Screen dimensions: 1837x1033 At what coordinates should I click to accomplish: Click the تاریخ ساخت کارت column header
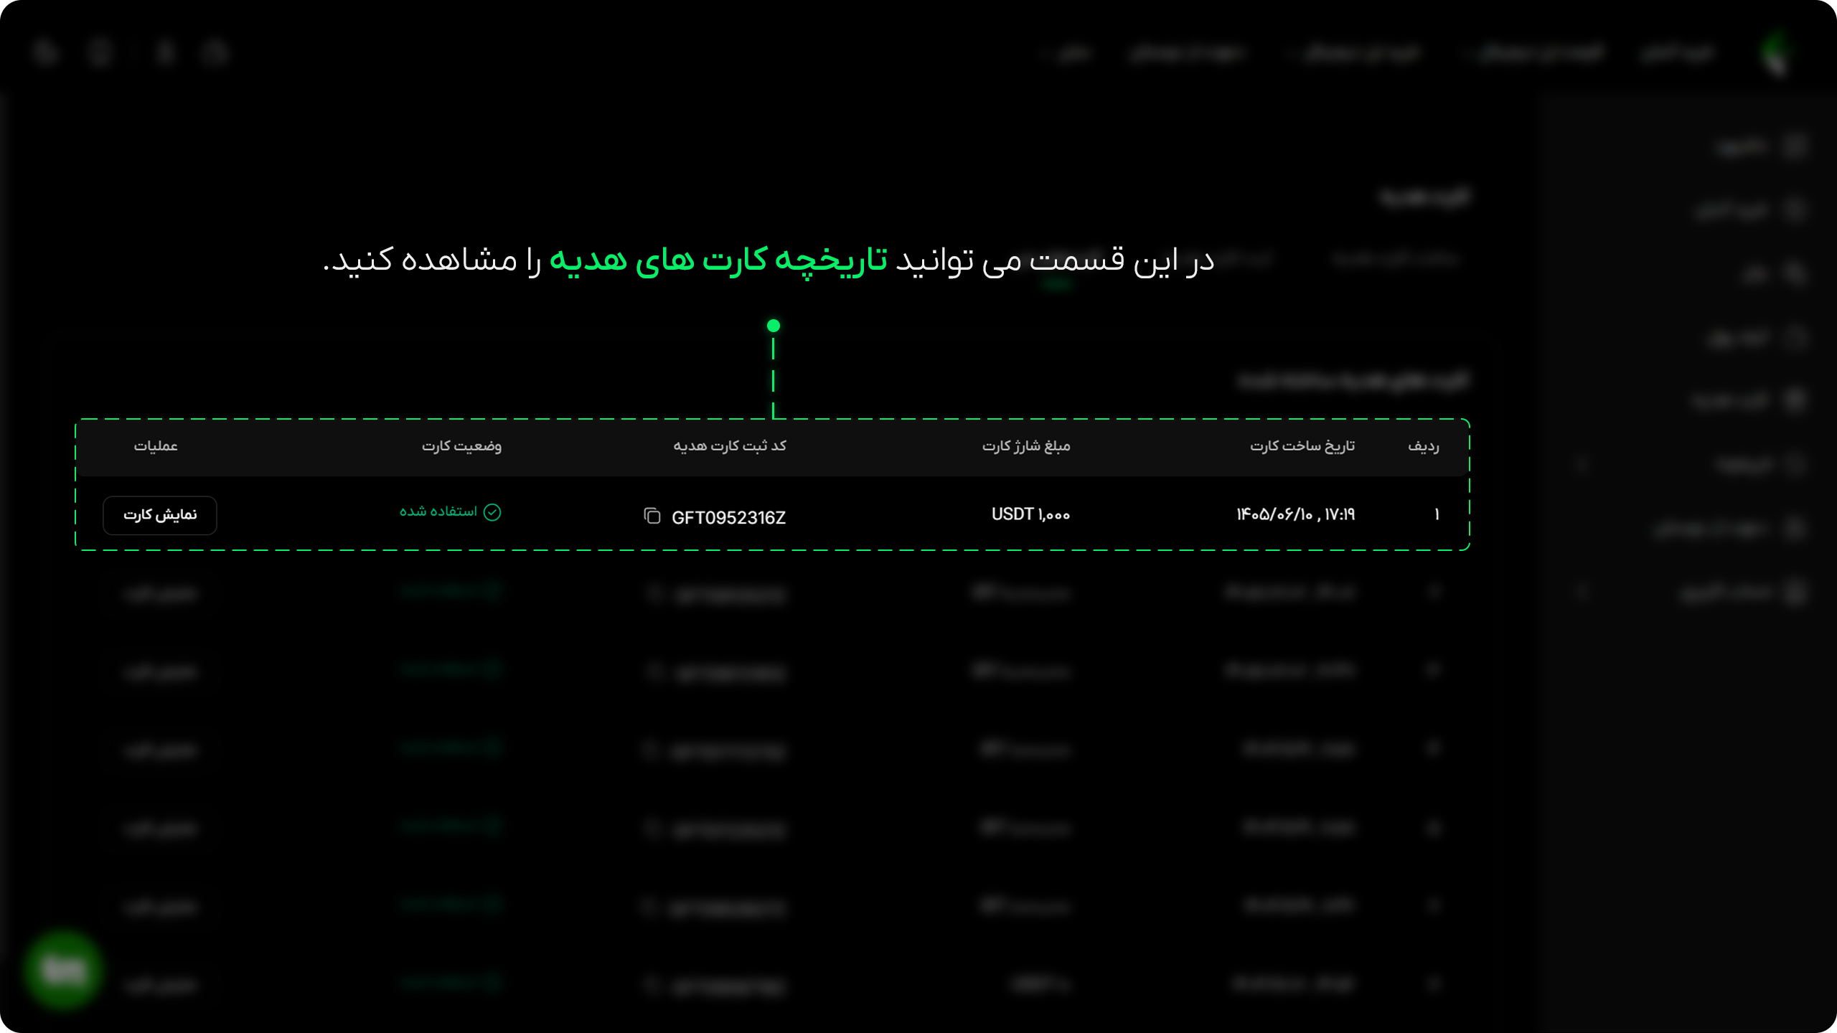click(x=1302, y=445)
